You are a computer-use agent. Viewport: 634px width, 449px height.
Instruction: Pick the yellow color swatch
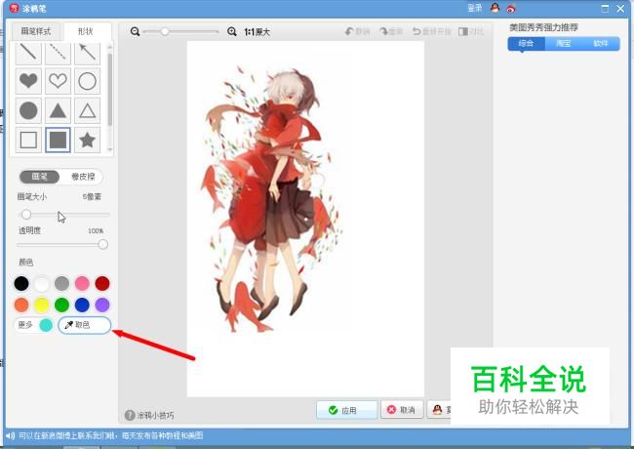[x=42, y=305]
